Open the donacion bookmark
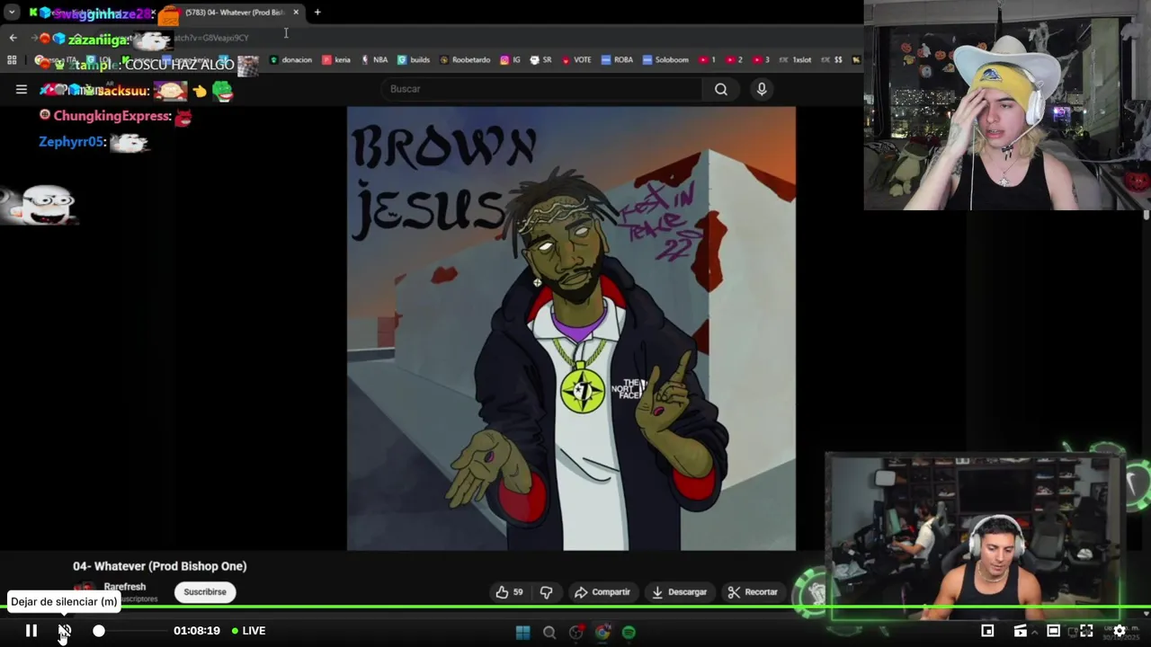This screenshot has width=1151, height=647. point(291,60)
